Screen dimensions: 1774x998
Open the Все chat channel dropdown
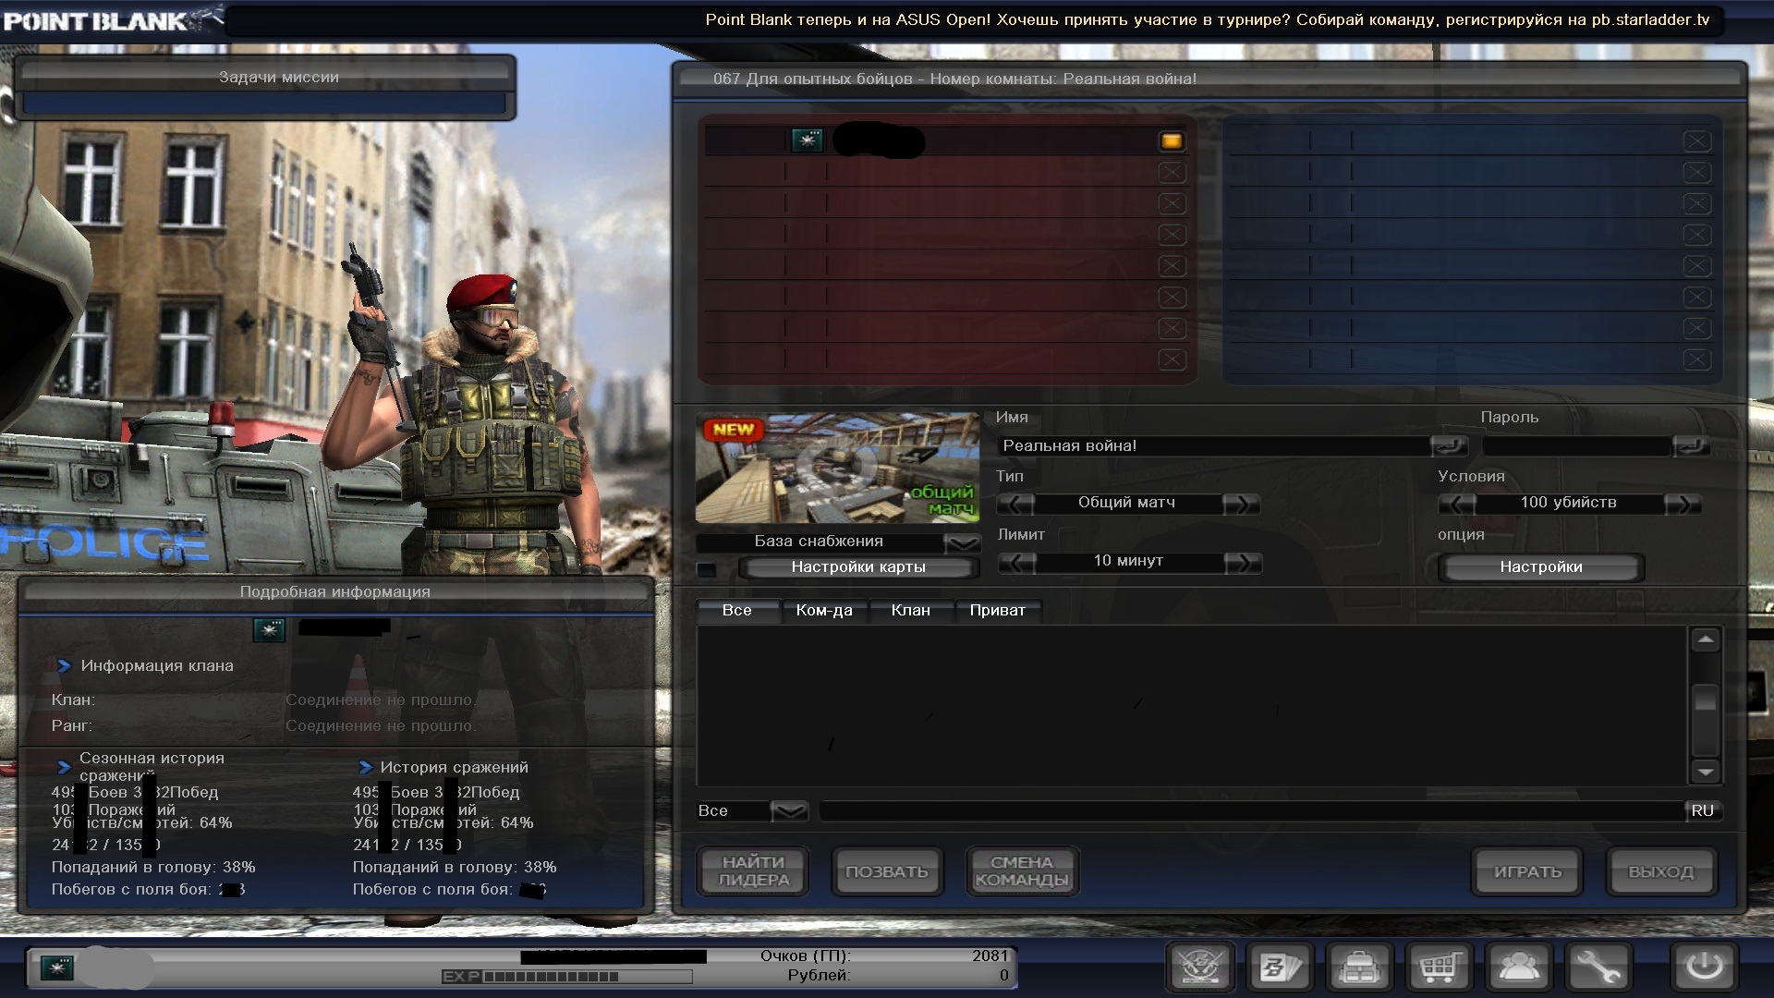point(789,811)
